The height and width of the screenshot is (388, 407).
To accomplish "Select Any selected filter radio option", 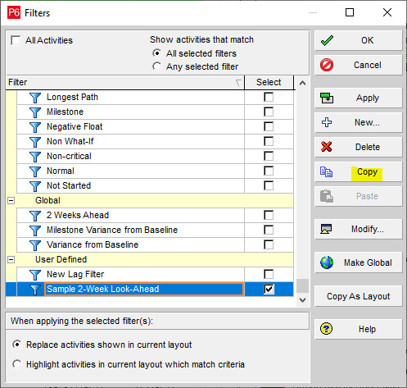I will pos(156,66).
